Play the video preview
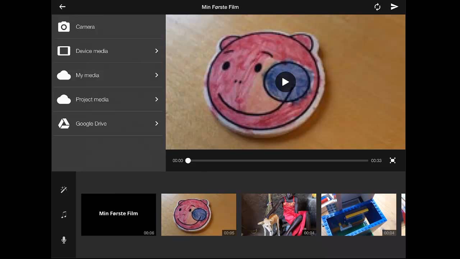The image size is (460, 259). pos(285,82)
